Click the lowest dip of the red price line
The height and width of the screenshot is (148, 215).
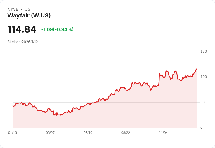[x=54, y=115]
